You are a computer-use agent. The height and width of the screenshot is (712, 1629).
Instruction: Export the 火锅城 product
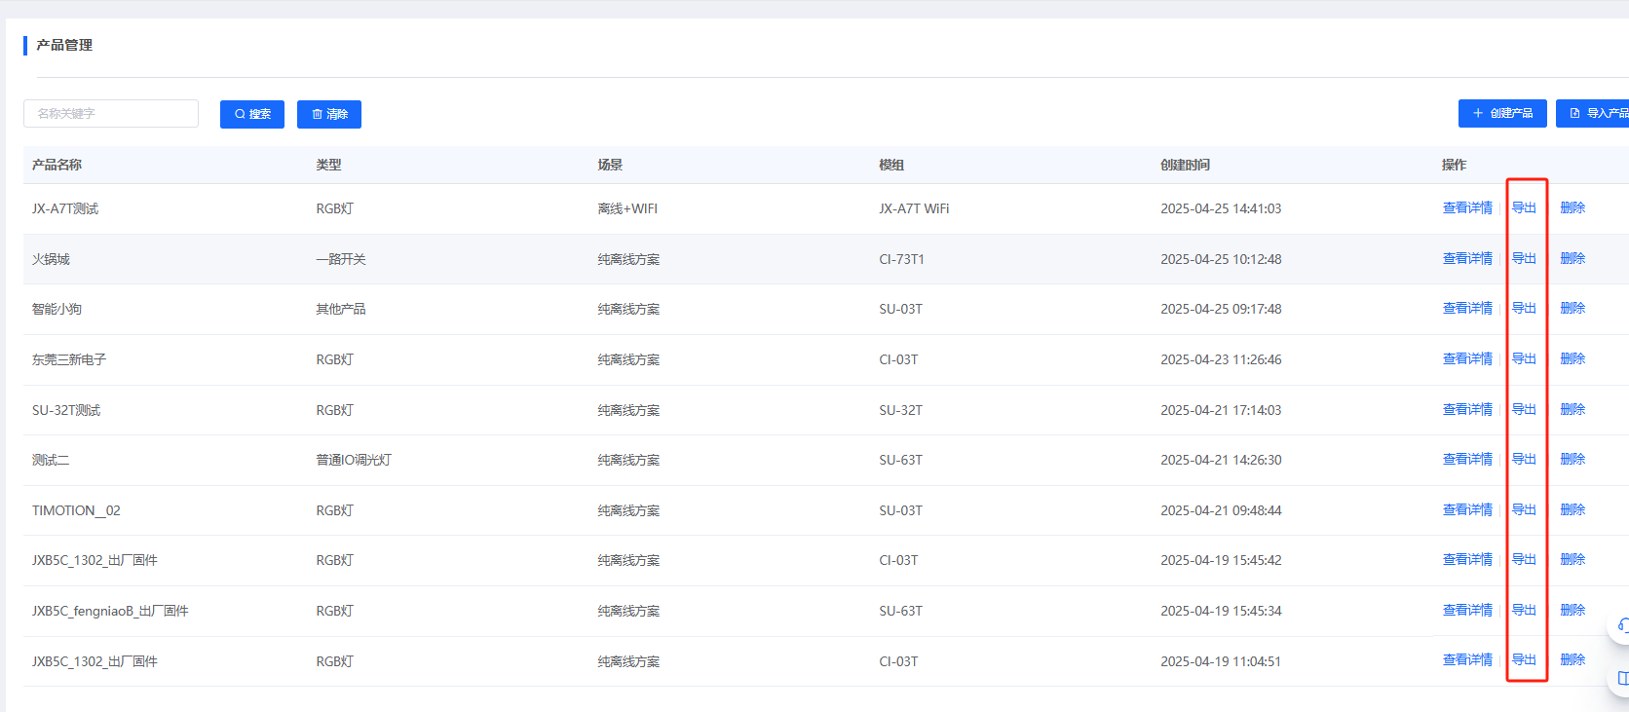click(x=1524, y=259)
